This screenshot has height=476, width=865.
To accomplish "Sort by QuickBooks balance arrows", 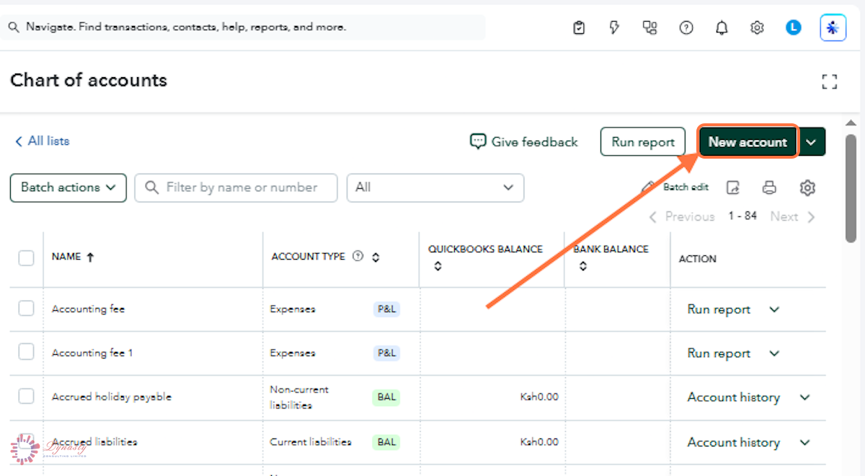I will click(438, 266).
